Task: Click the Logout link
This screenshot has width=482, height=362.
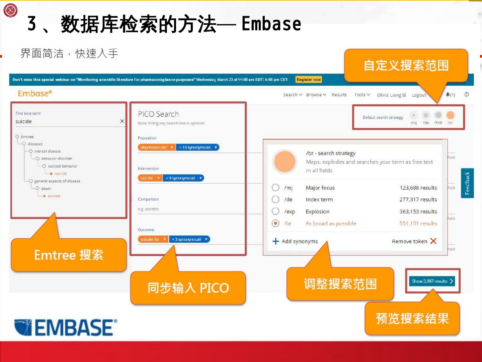Action: coord(419,95)
